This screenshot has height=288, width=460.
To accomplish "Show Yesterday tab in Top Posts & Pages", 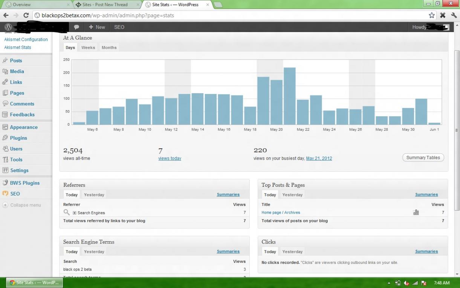I will [292, 195].
